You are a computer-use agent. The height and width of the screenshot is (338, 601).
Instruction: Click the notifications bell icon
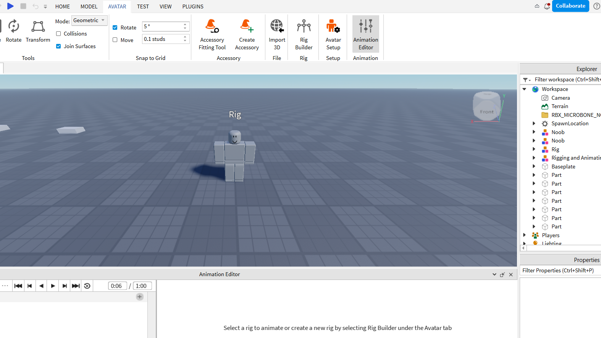547,6
